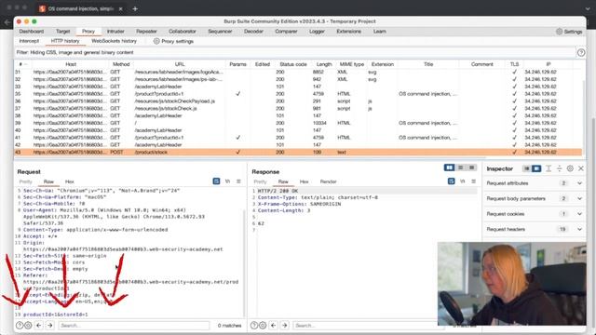
Task: Select tabbed request/response layout
Action: pos(471,167)
